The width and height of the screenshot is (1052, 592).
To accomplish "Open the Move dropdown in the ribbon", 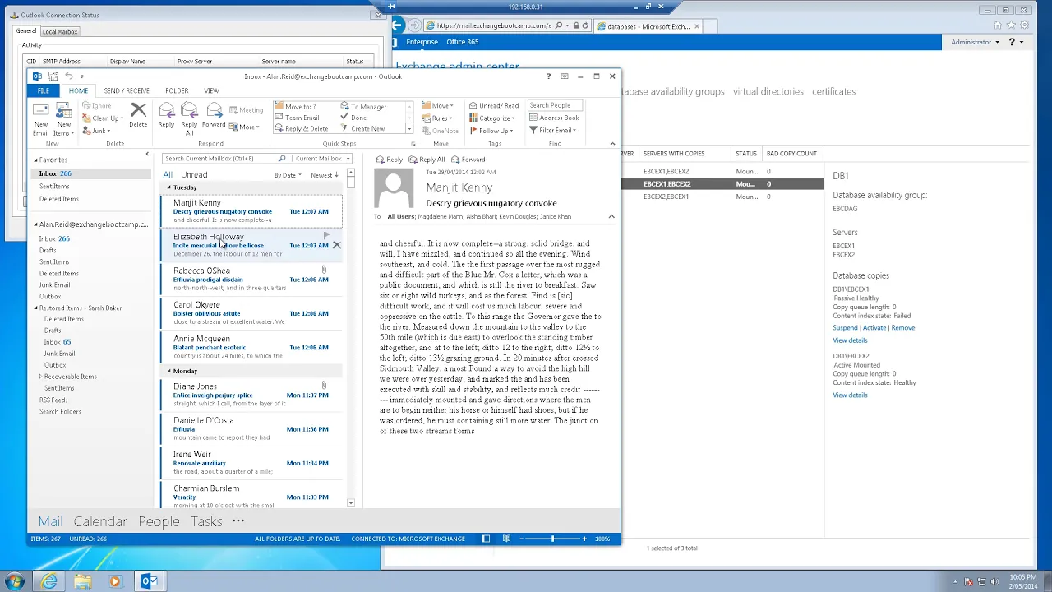I will [x=436, y=105].
